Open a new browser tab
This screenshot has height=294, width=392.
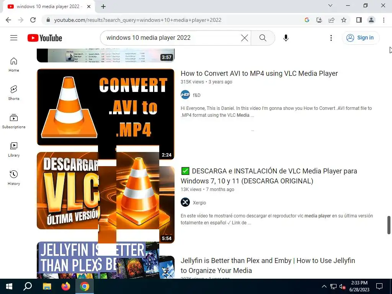point(103,7)
